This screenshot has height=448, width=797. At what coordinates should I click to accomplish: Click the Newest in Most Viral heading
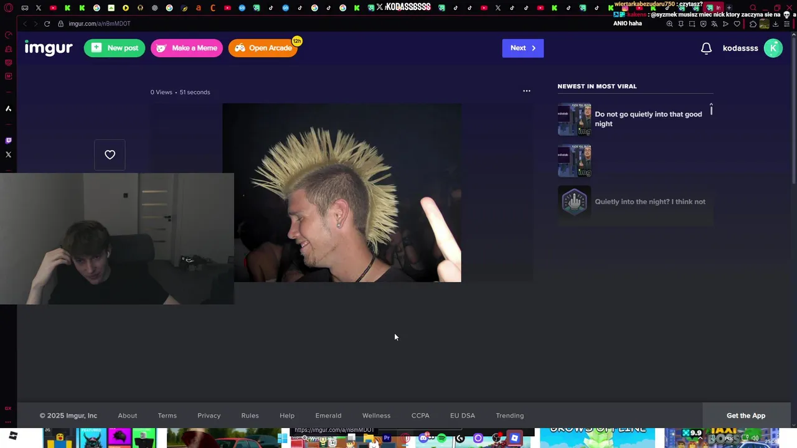click(x=597, y=86)
